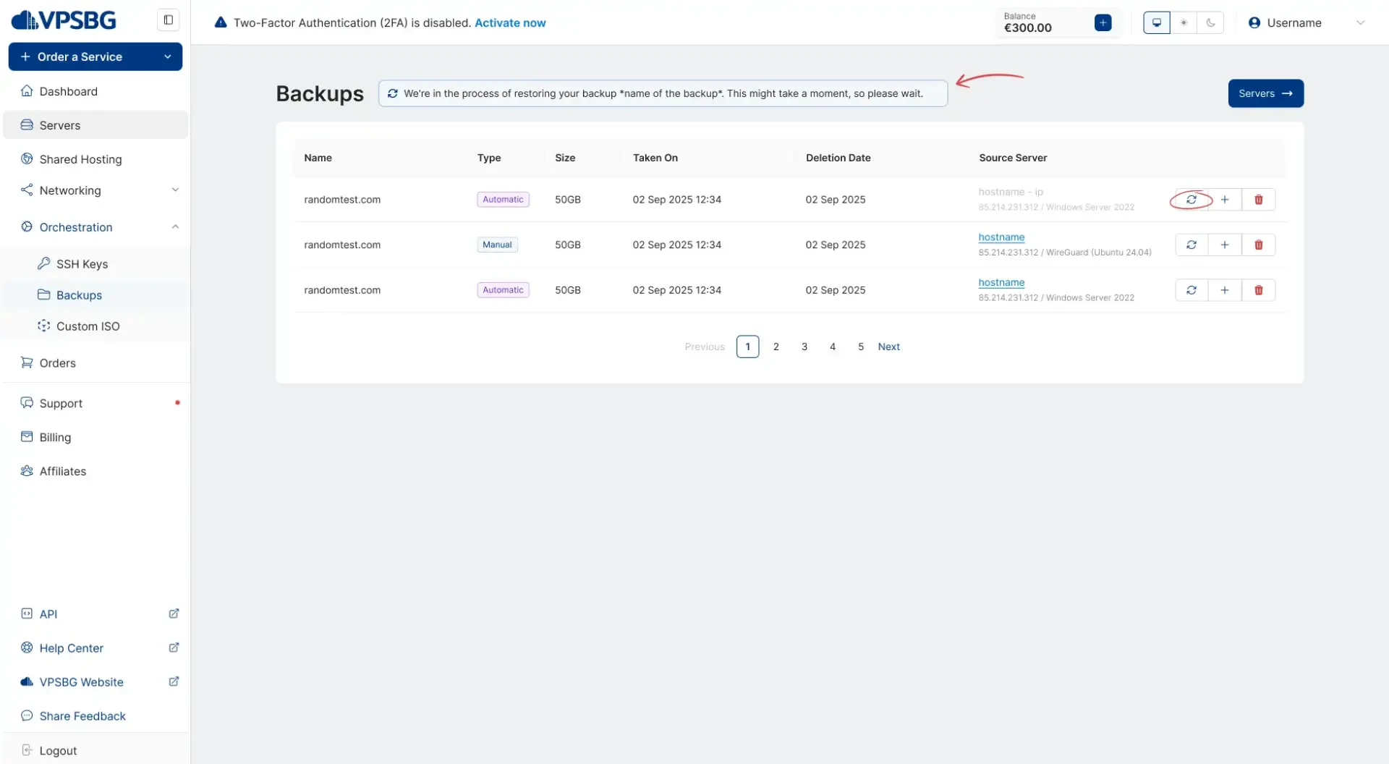The image size is (1389, 764).
Task: Open the Custom ISO page
Action: 88,326
